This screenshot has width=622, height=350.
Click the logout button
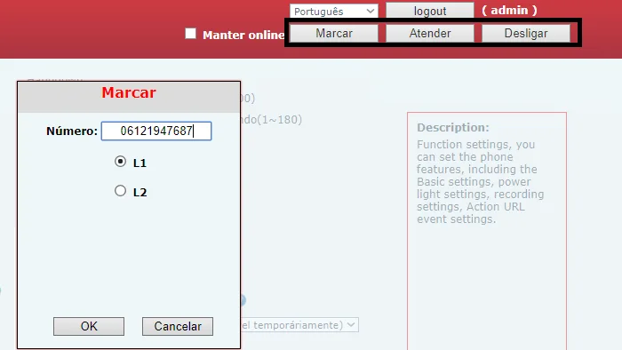pos(429,11)
